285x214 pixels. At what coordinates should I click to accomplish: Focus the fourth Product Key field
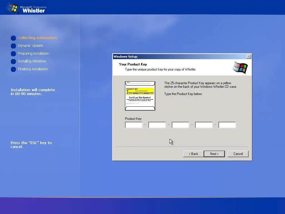tap(204, 125)
